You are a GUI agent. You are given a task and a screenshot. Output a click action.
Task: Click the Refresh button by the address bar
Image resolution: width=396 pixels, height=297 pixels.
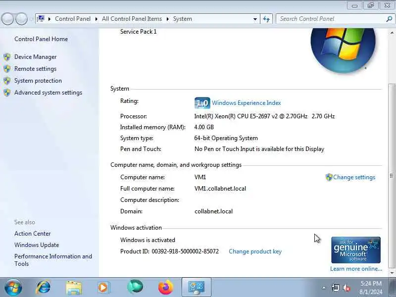(x=266, y=19)
